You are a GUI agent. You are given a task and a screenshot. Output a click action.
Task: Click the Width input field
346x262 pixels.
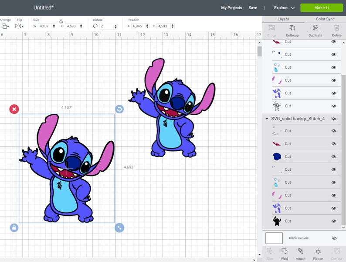[x=45, y=26]
